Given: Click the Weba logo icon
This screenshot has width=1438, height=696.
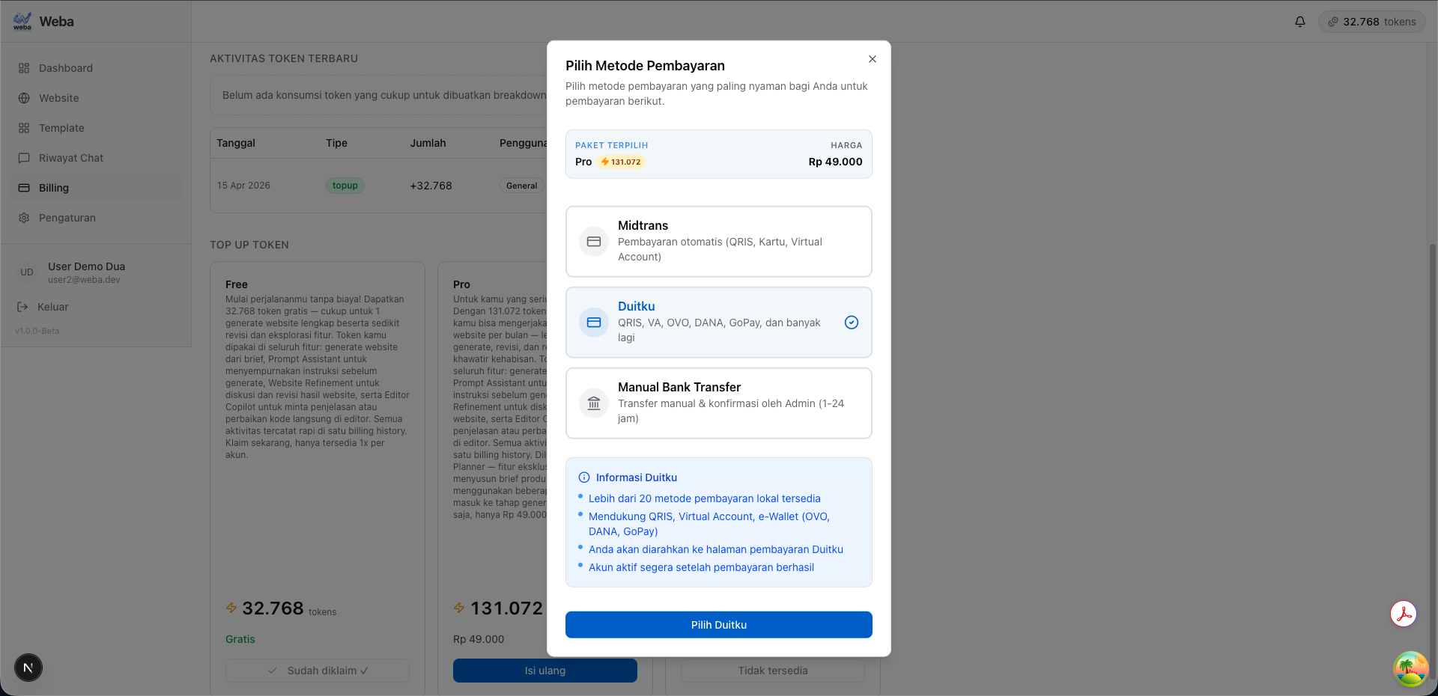Looking at the screenshot, I should click(22, 21).
